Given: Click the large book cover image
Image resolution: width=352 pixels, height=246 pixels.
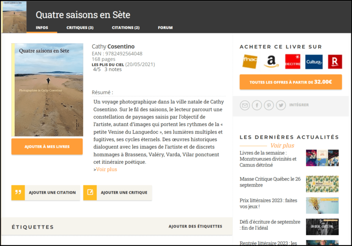Looking at the screenshot, I should (47, 90).
